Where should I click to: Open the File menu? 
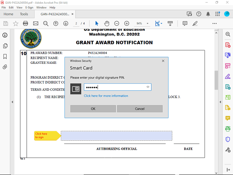click(x=4, y=7)
